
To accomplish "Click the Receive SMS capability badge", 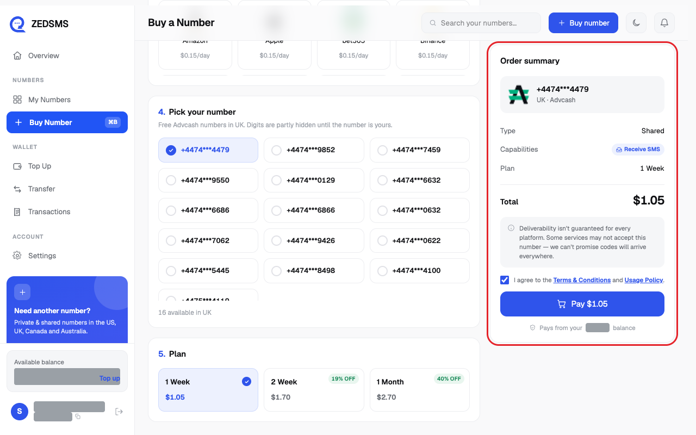I will 638,150.
